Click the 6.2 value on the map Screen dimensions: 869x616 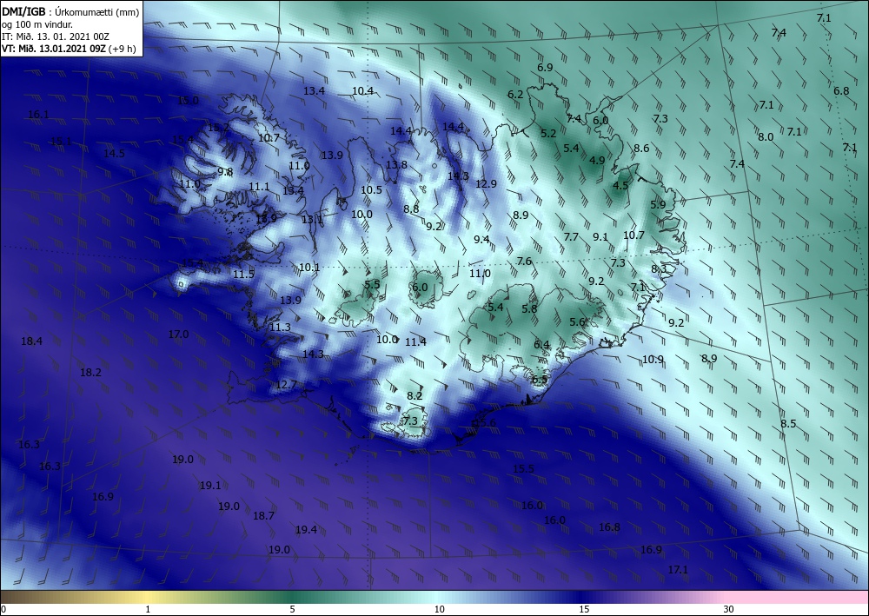(515, 94)
